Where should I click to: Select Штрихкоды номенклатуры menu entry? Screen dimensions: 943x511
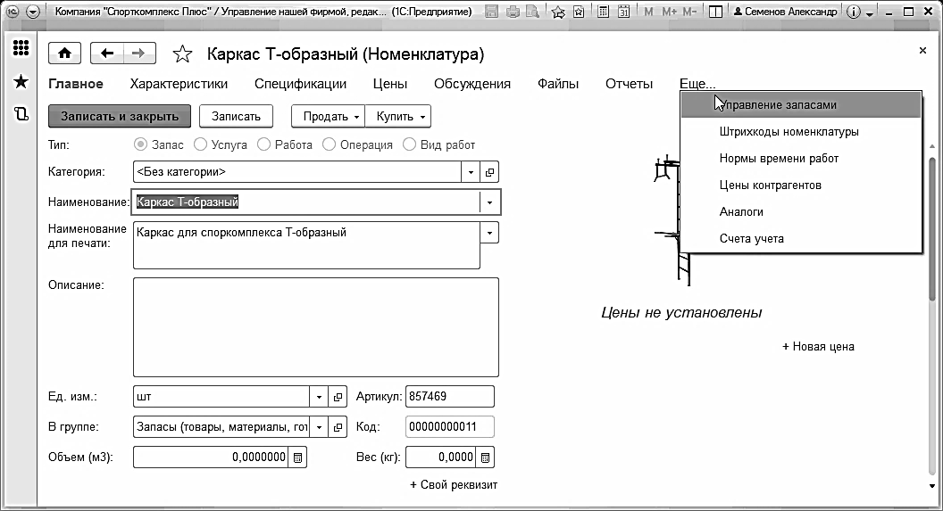coord(801,131)
